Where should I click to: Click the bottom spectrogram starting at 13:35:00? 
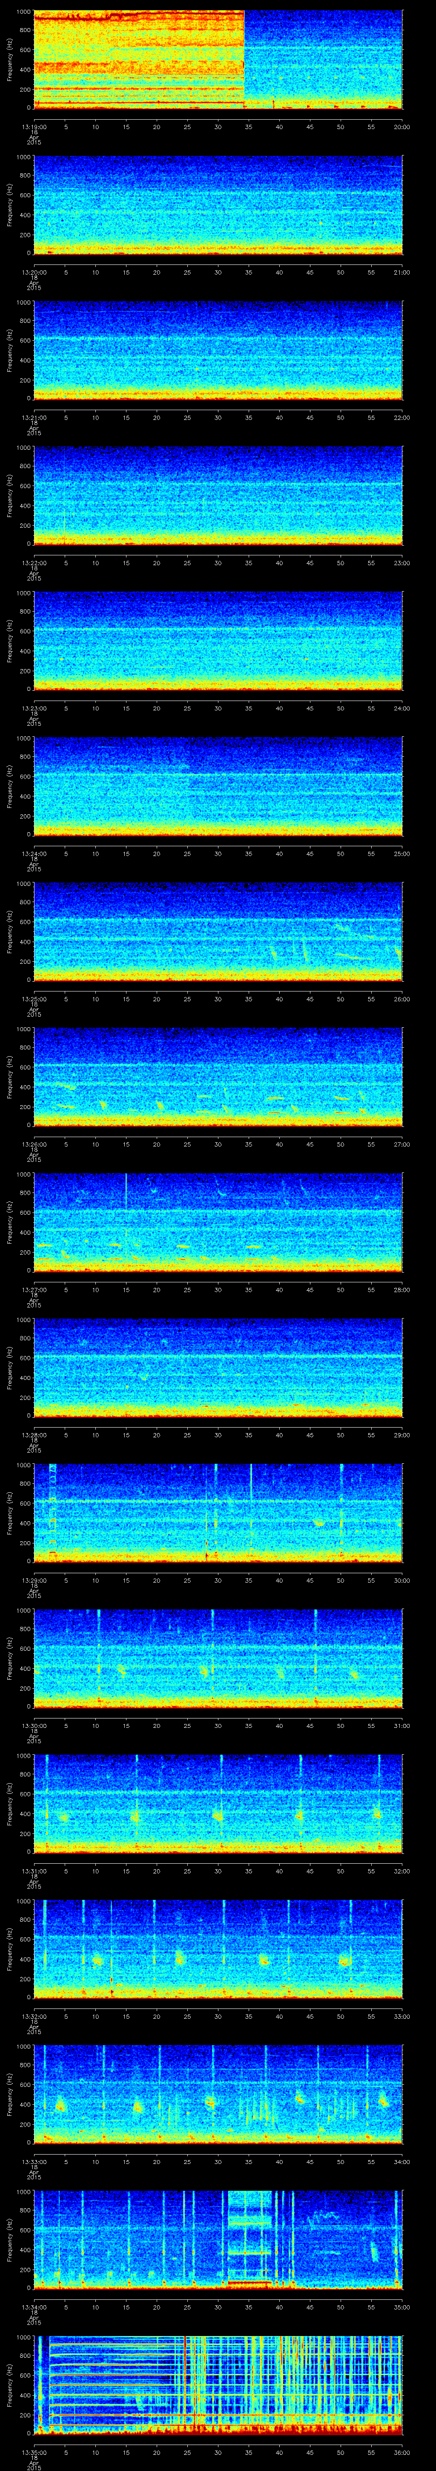point(218,2386)
